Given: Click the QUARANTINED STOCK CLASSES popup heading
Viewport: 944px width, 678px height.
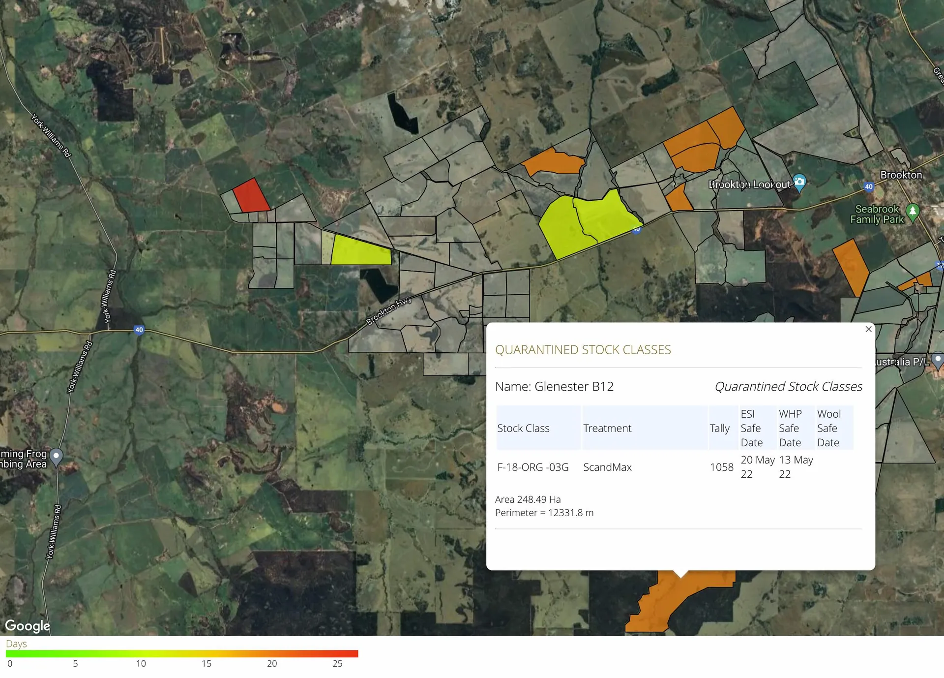Looking at the screenshot, I should tap(583, 350).
